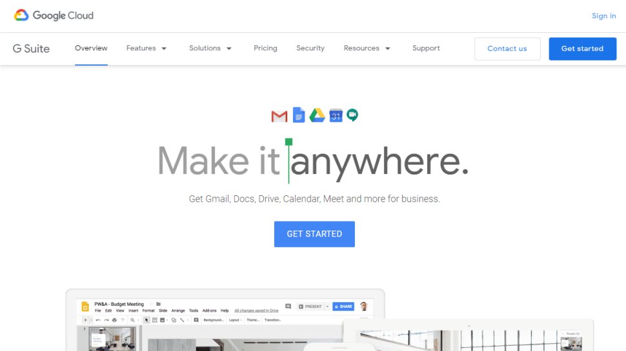
Task: Open the Present button's dropdown arrow
Action: coord(327,307)
